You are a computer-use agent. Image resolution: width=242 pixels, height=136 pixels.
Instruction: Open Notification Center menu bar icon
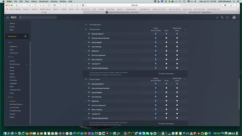pos(238,1)
